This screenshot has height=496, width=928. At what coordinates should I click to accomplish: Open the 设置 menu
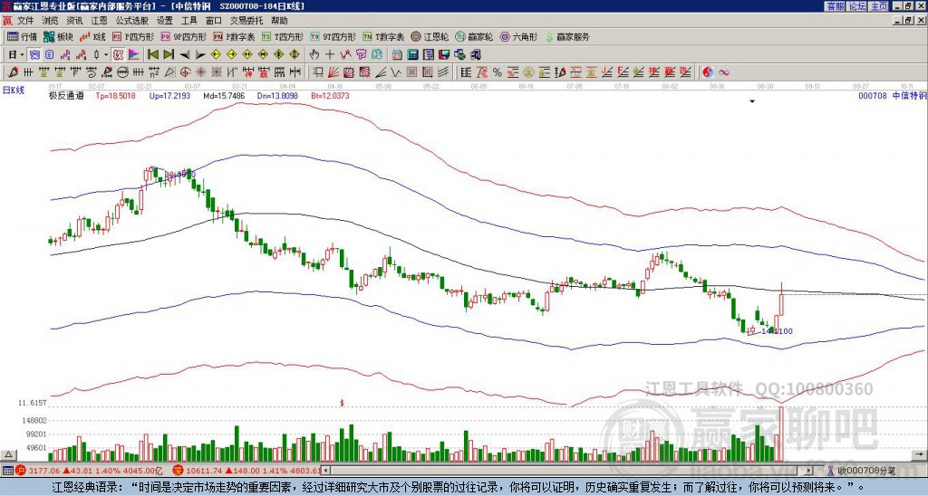[165, 21]
